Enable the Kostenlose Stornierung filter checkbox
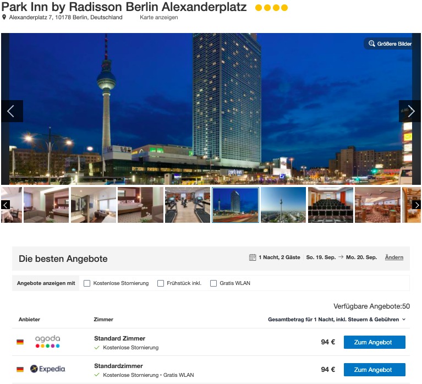 pyautogui.click(x=87, y=283)
